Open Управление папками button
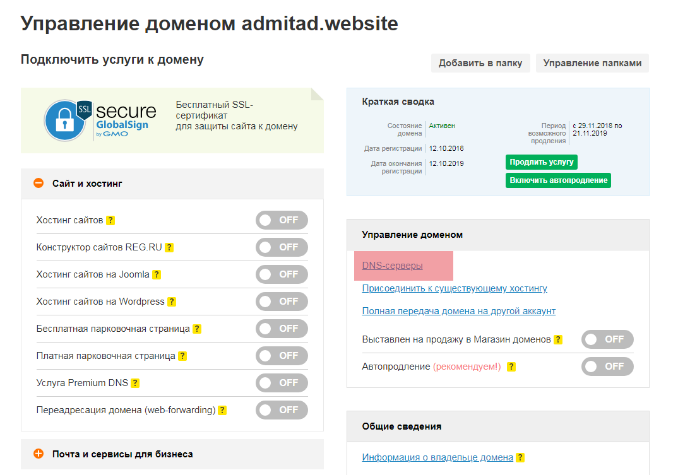 pos(592,63)
